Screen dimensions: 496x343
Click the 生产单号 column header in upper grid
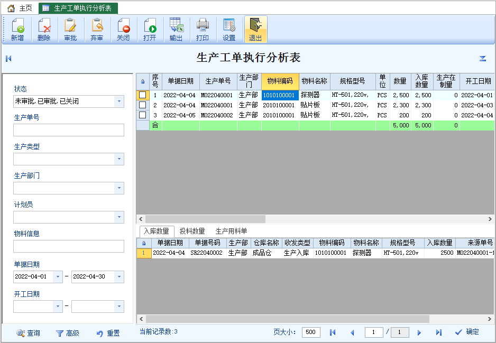218,81
